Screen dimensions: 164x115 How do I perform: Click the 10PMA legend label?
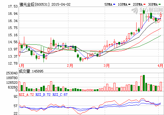[x=123, y=4]
